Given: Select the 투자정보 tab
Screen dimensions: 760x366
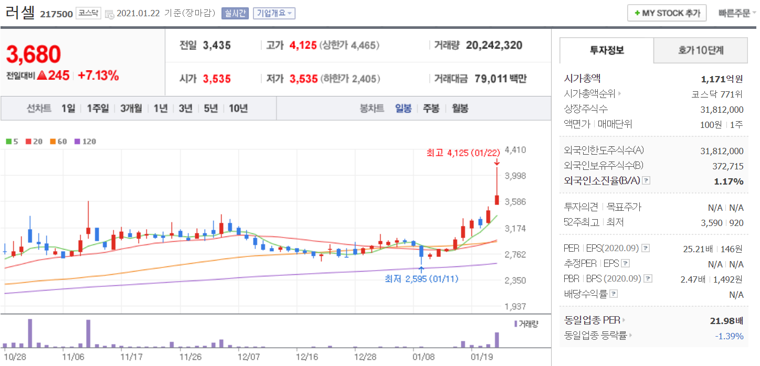Looking at the screenshot, I should click(607, 50).
